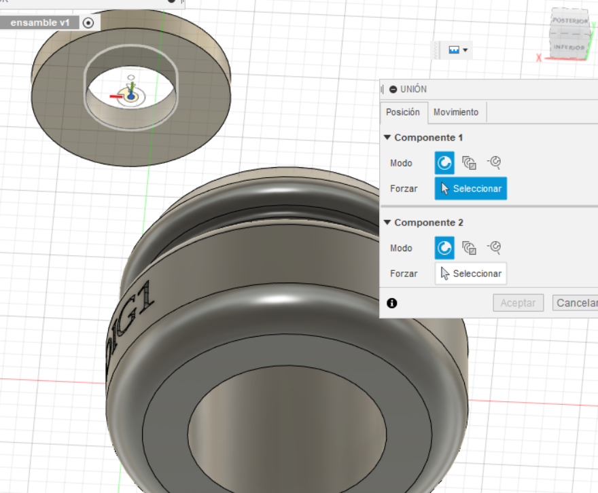Viewport: 598px width, 493px height.
Task: Click Seleccionar button for Componente 2 Forzar
Action: point(471,273)
